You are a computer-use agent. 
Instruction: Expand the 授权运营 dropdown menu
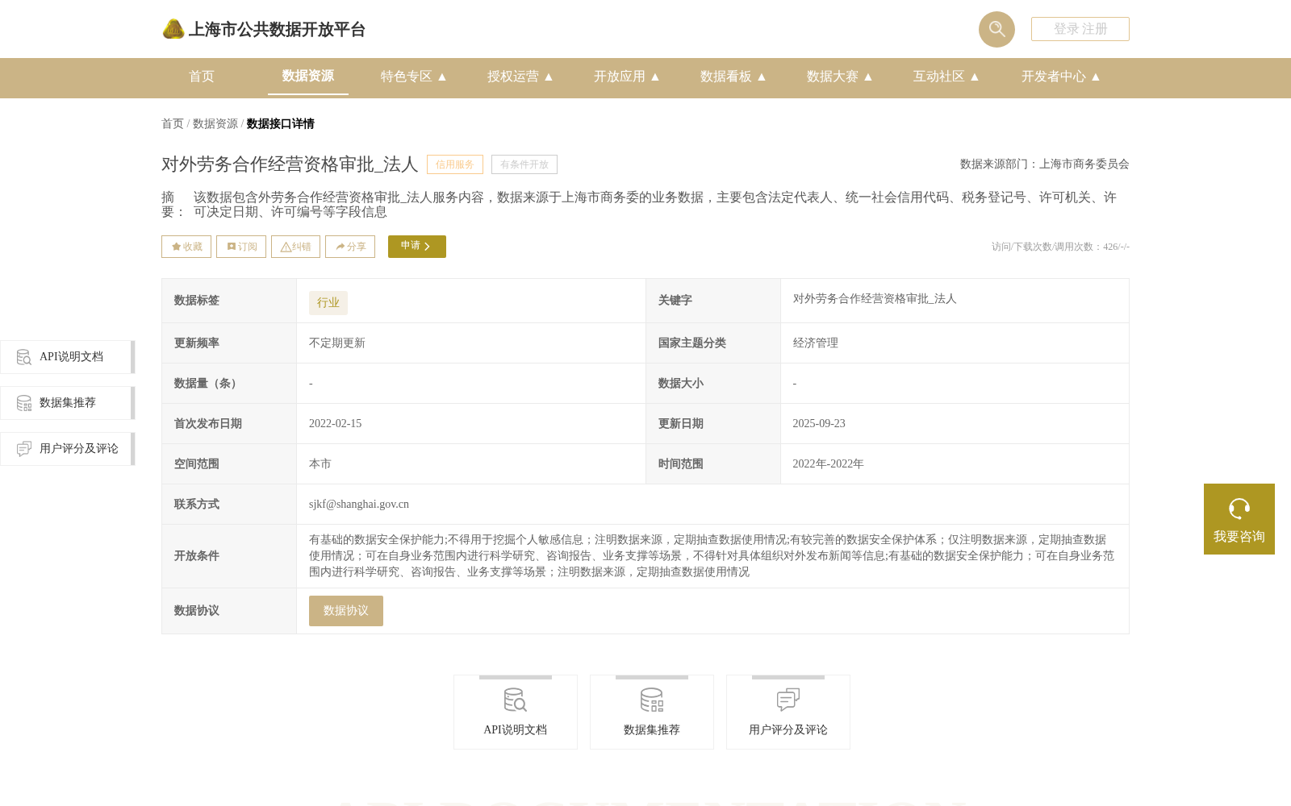pos(520,77)
